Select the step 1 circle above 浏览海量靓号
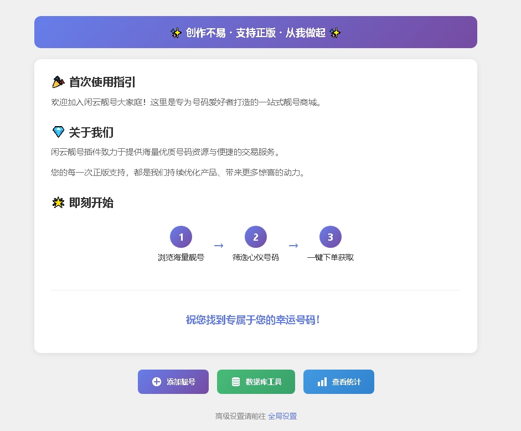This screenshot has height=431, width=521. tap(181, 237)
